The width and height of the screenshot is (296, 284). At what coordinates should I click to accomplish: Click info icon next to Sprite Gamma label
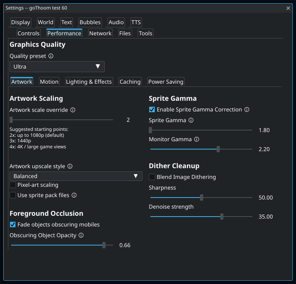tap(191, 120)
